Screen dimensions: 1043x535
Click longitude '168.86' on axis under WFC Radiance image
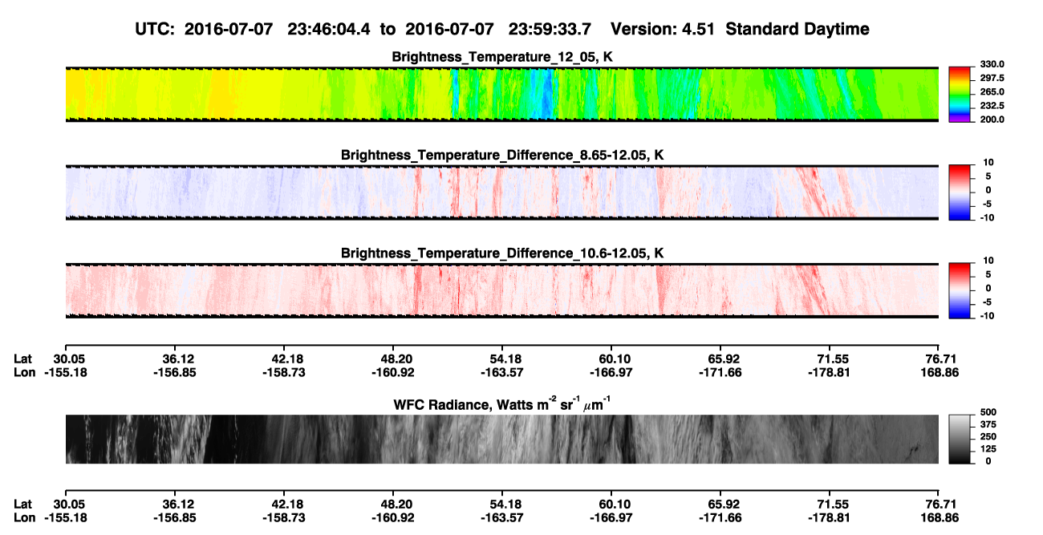click(940, 517)
